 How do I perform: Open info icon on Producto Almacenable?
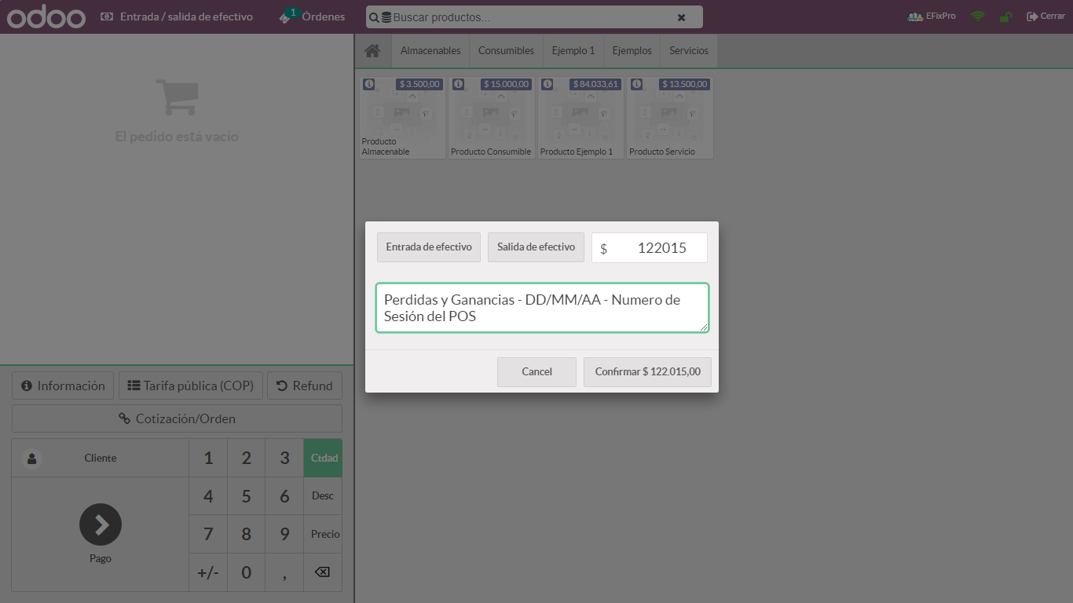click(369, 84)
